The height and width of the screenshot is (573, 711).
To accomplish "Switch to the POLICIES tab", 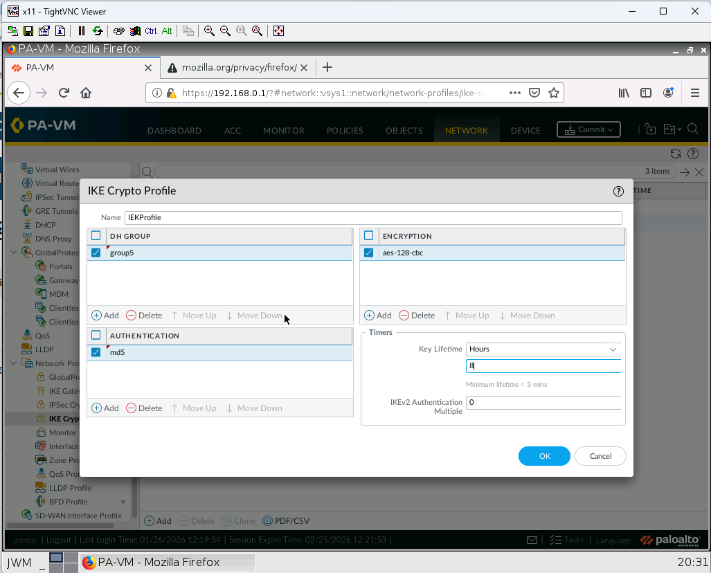I will [x=345, y=130].
